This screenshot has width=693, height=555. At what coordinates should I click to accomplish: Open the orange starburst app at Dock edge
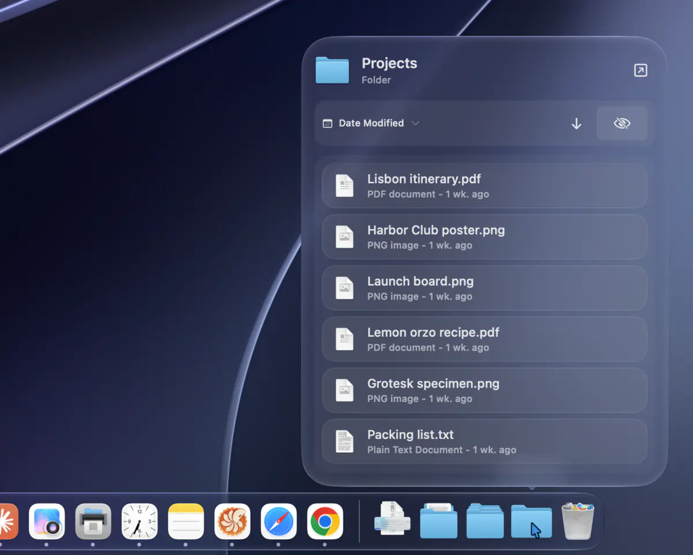coord(8,522)
